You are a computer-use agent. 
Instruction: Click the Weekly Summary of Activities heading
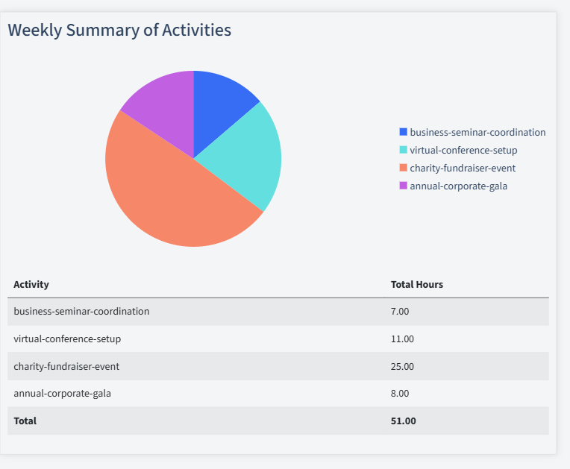click(x=119, y=30)
